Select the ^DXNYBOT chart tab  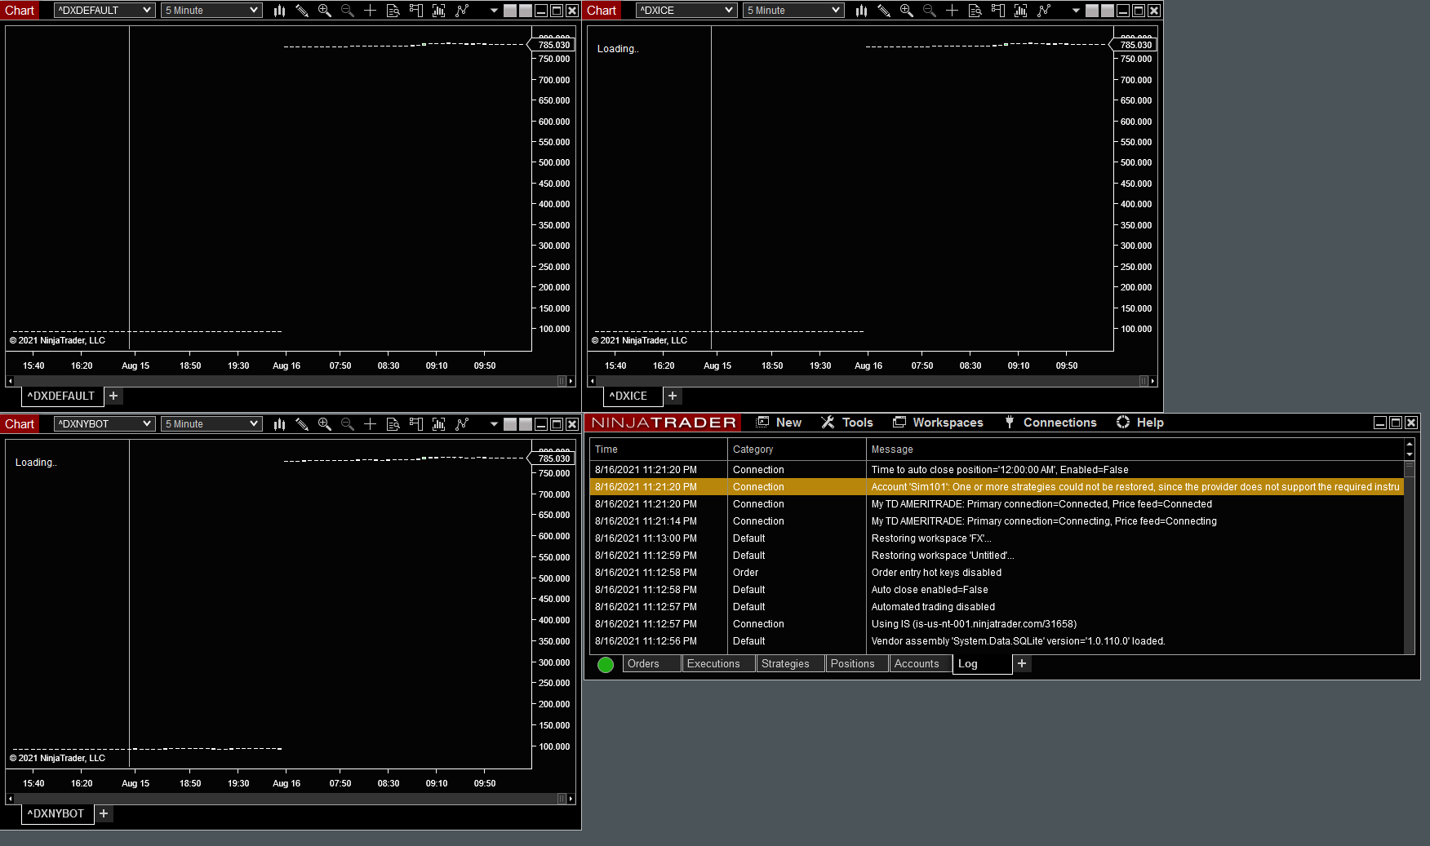(x=57, y=814)
